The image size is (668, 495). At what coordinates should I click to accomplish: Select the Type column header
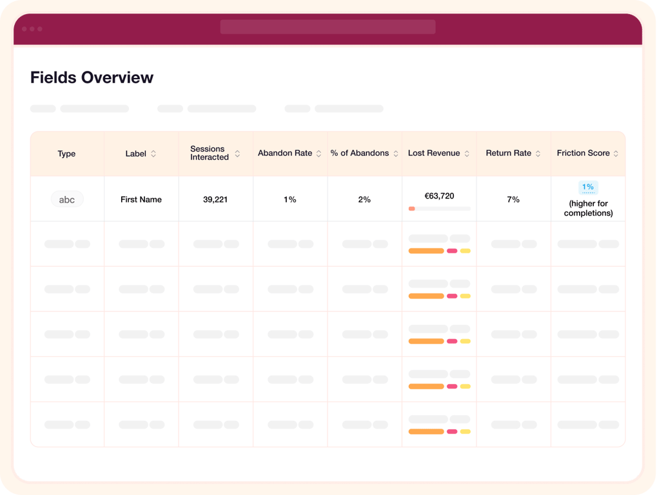tap(66, 154)
